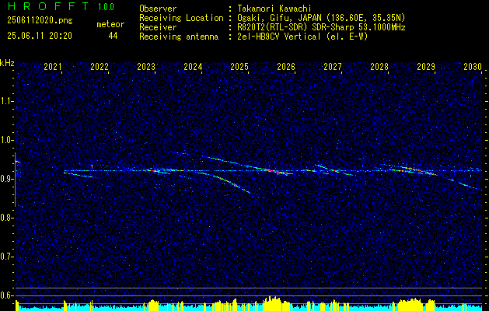Screen dimensions: 489x311
Task: Click the 0.9 kHz frequency label
Action: click(x=5, y=179)
